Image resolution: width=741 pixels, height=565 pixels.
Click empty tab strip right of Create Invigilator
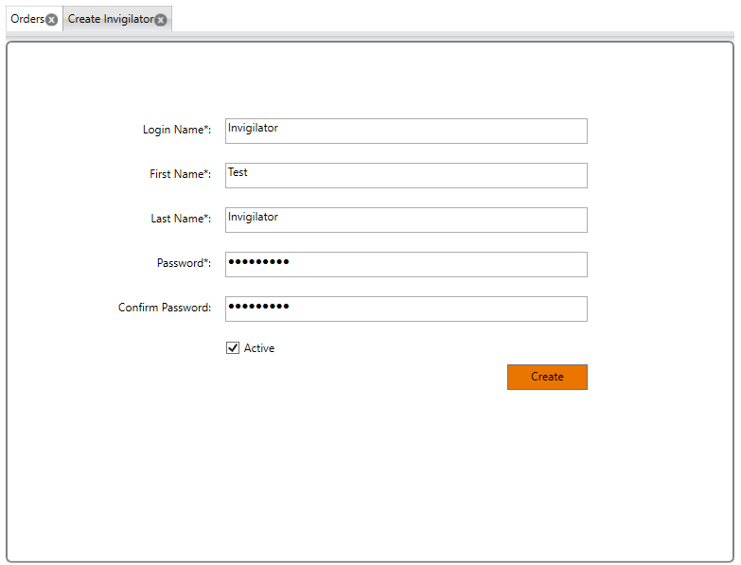[454, 19]
